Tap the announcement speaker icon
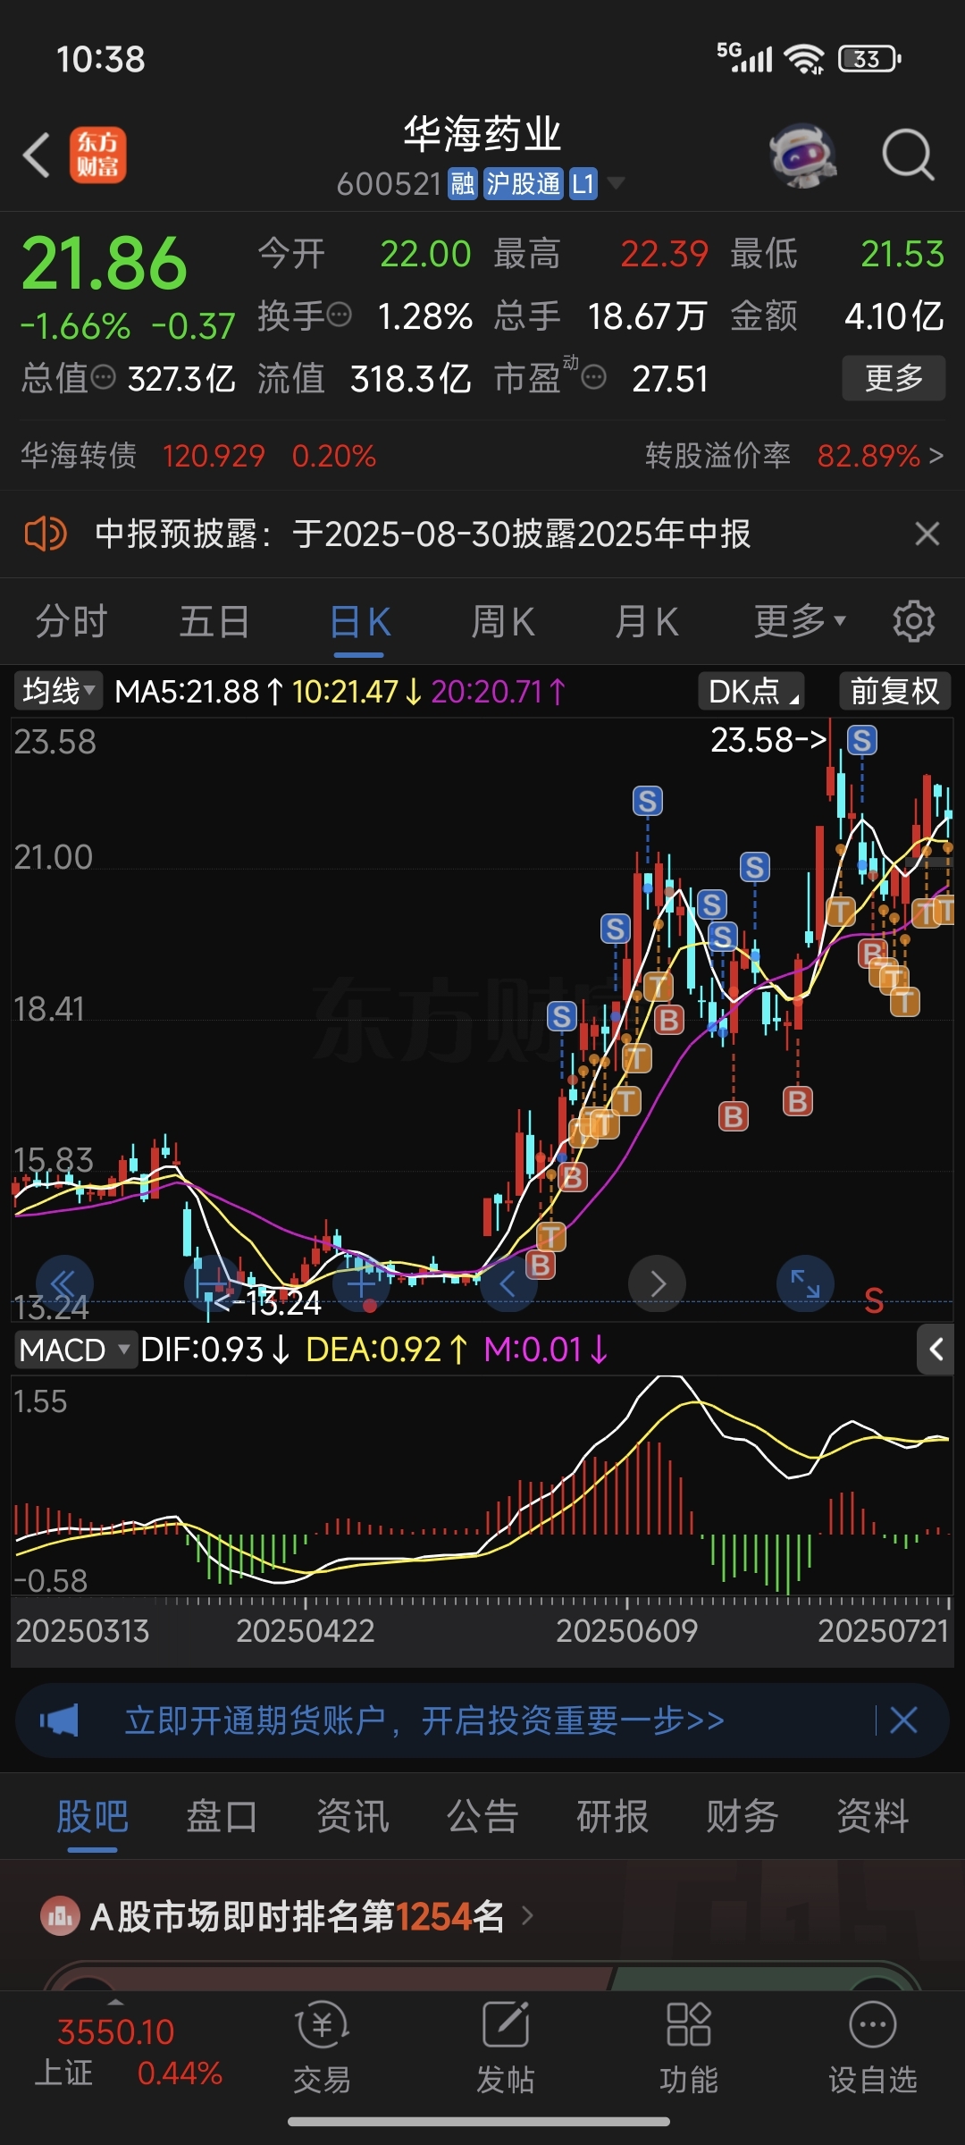Viewport: 965px width, 2145px height. click(45, 534)
